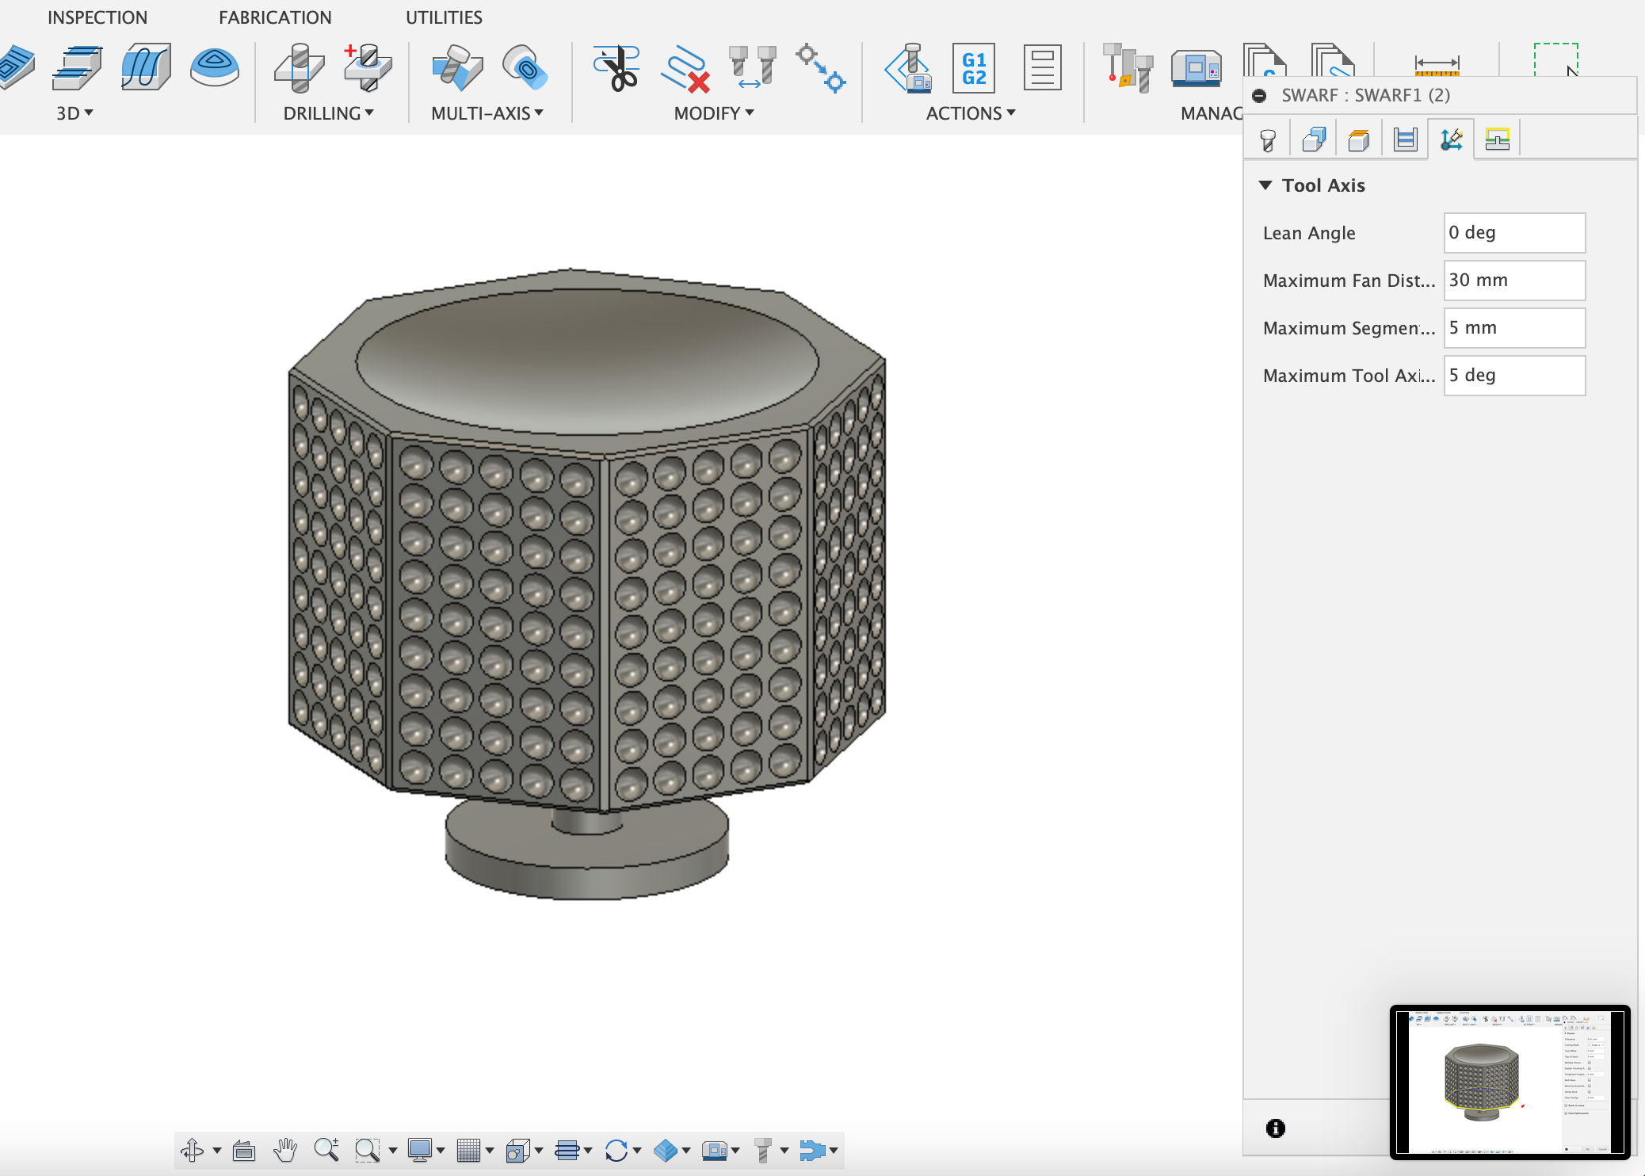
Task: Collapse the Tool Axis section
Action: (x=1265, y=185)
